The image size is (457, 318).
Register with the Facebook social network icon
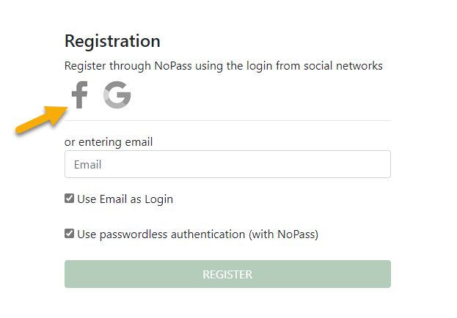tap(79, 95)
